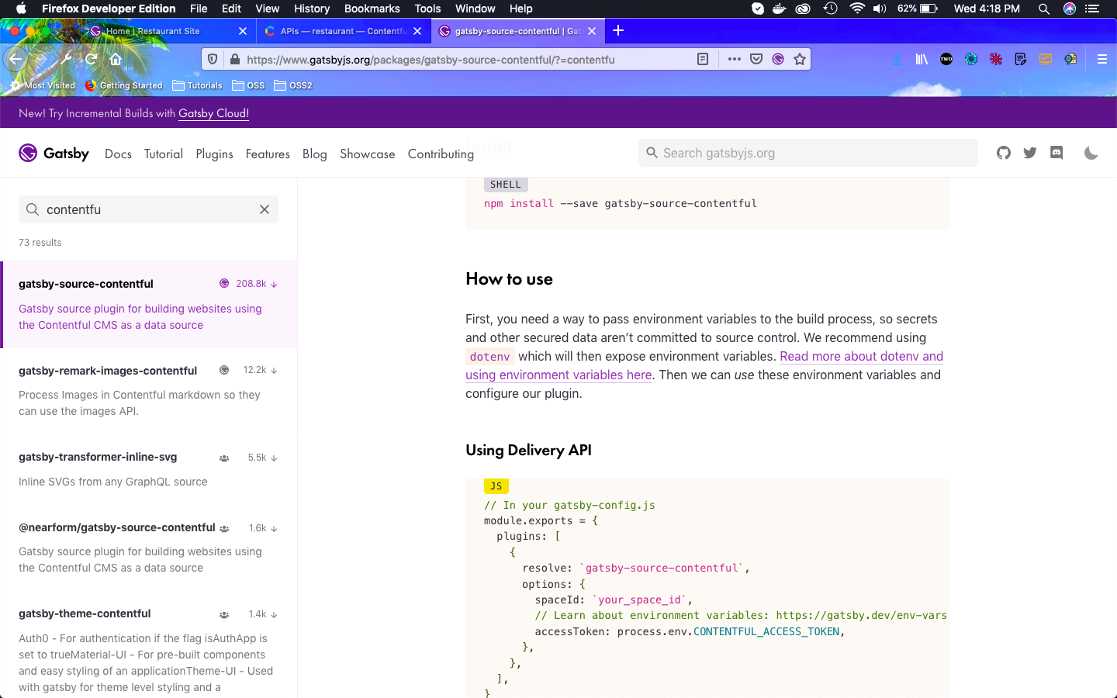Screen dimensions: 1117x698
Task: Close the gatsby-source-contentful tab
Action: 592,31
